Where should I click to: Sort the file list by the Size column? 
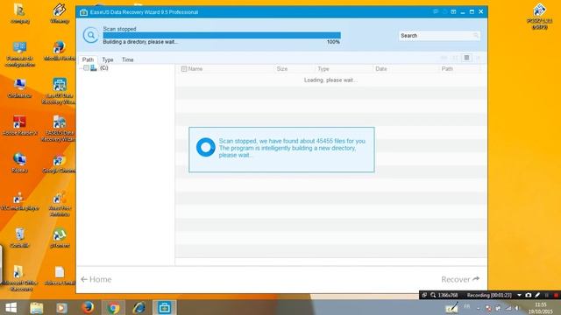[x=282, y=69]
